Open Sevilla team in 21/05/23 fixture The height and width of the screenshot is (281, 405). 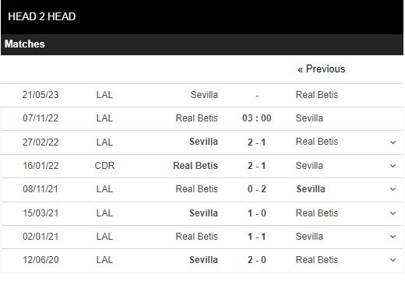coord(204,95)
